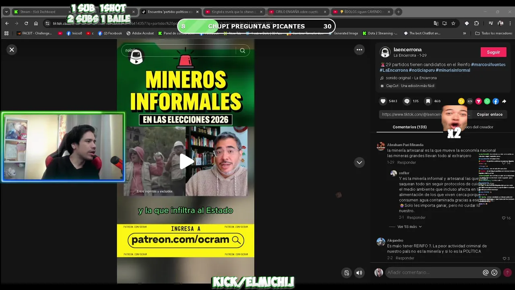The image size is (515, 290).
Task: Open The best ChatBot bookmark
Action: (x=422, y=33)
